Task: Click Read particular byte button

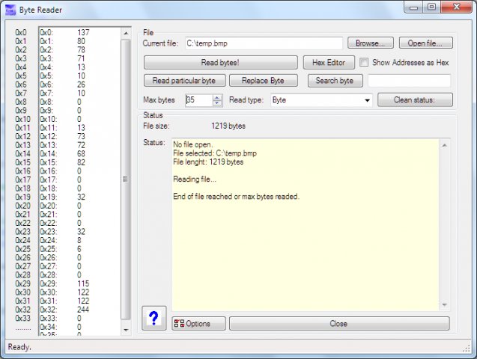Action: (x=185, y=81)
